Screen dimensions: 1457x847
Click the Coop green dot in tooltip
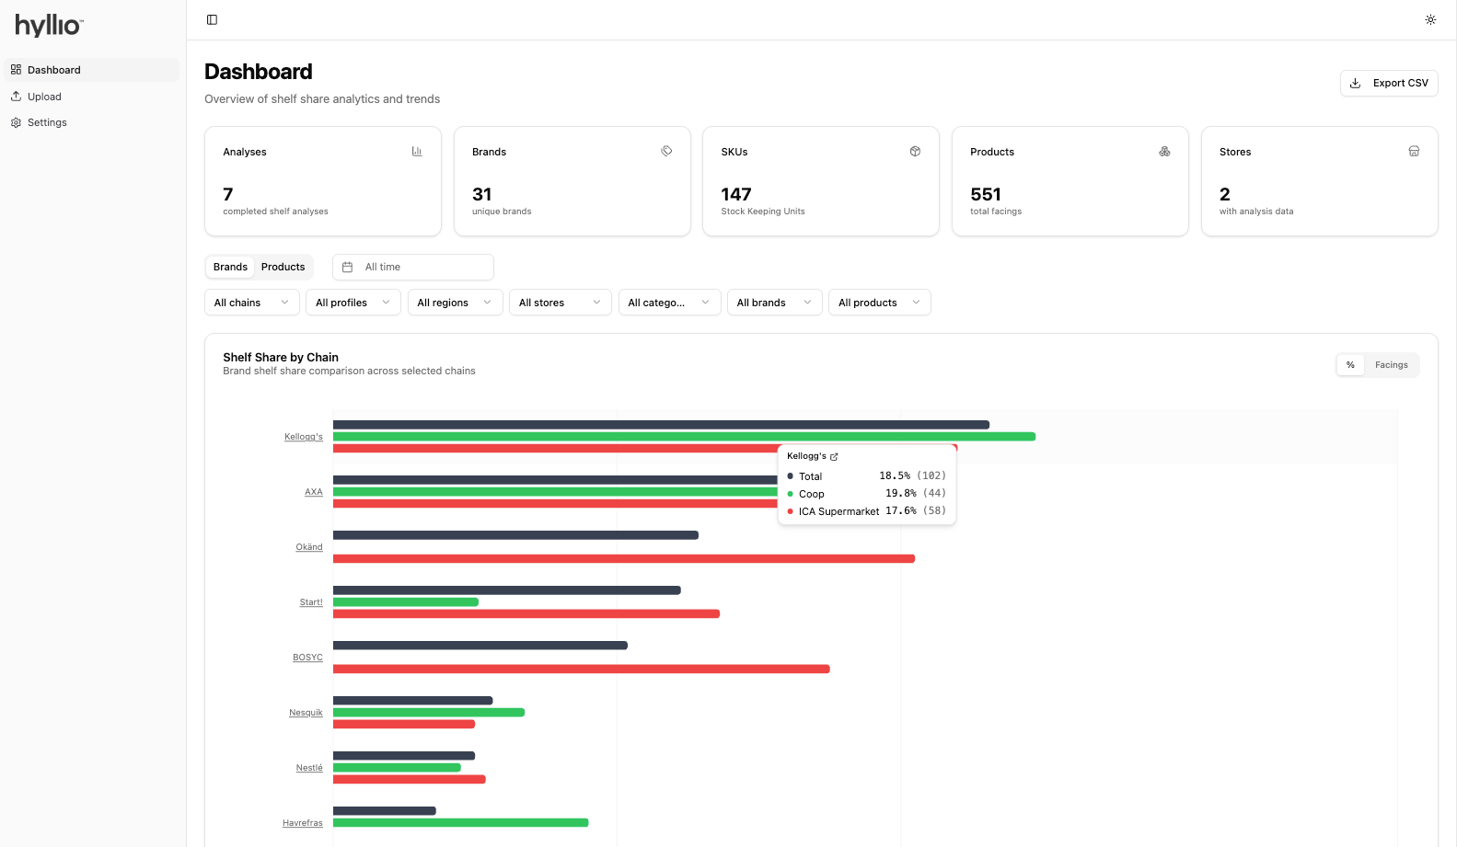tap(790, 494)
